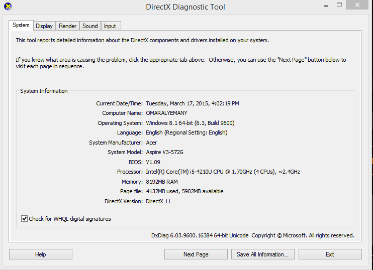Viewport: 373px width, 270px height.
Task: Go to the Input tab
Action: tap(110, 26)
